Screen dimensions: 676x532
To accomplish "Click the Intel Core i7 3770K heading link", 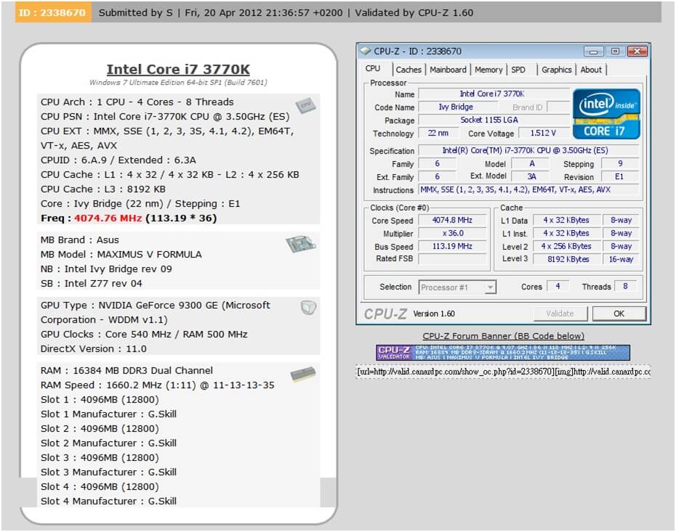I will (178, 70).
